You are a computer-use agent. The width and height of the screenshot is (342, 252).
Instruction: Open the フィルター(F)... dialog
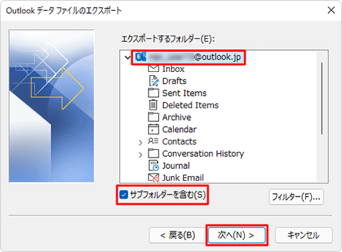[x=296, y=197]
